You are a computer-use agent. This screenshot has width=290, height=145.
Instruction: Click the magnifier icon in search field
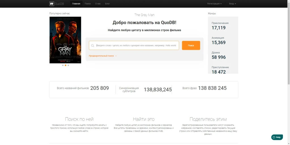tap(93, 45)
